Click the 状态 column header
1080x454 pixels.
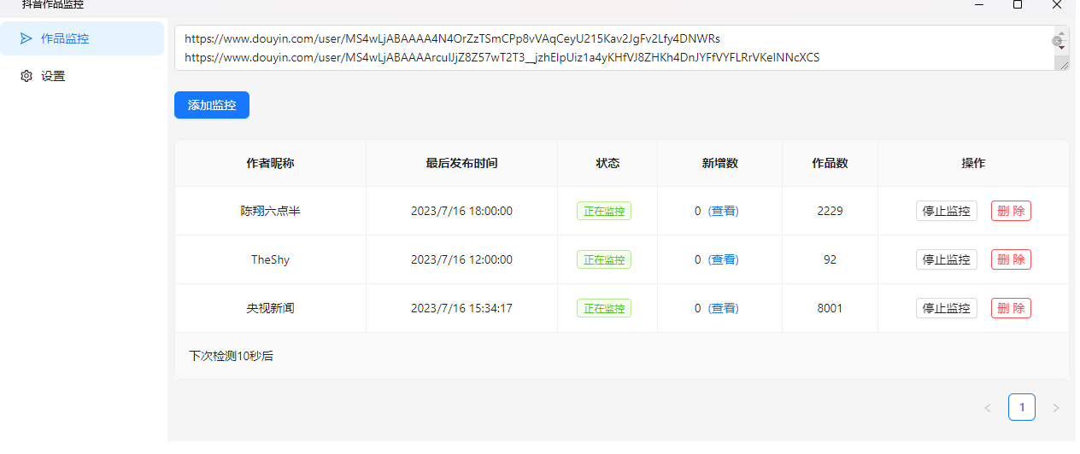607,163
